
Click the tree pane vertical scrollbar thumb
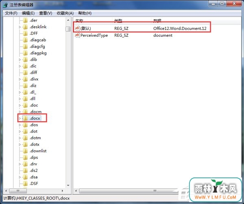(68, 29)
